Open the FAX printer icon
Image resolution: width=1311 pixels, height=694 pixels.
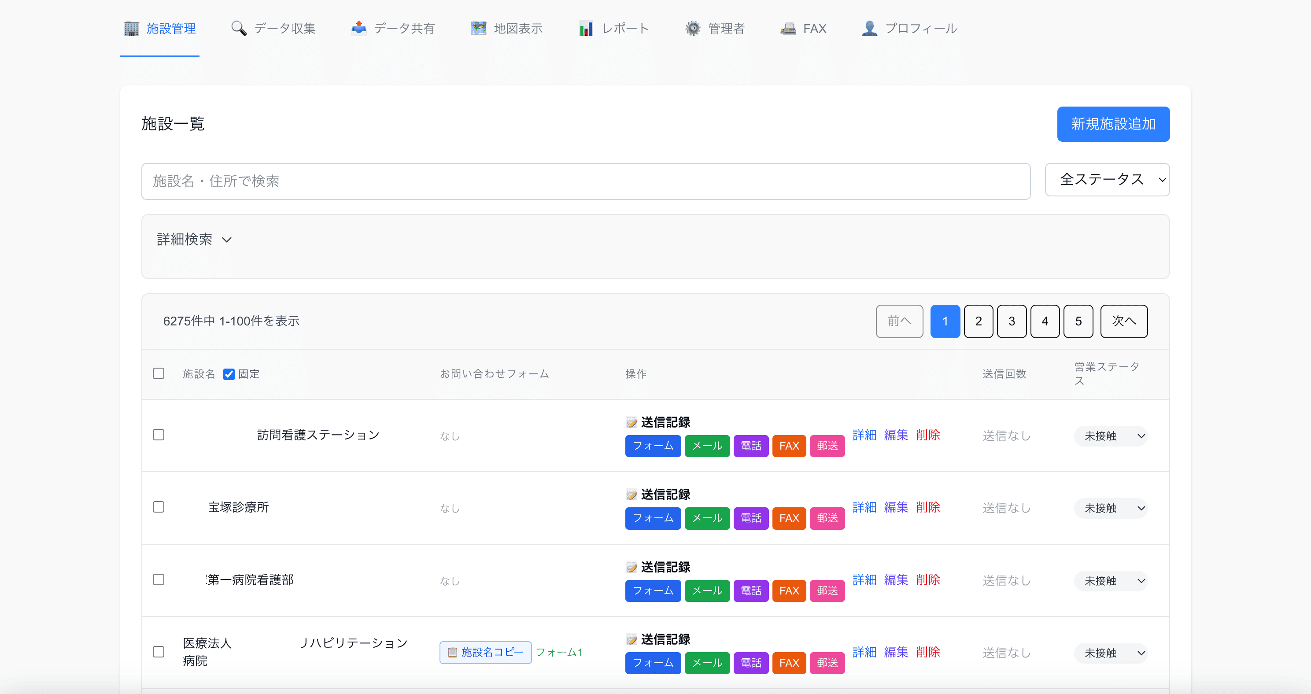788,29
